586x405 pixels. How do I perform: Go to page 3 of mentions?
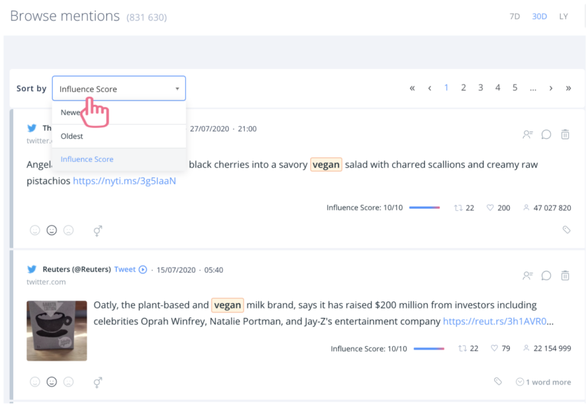point(481,88)
